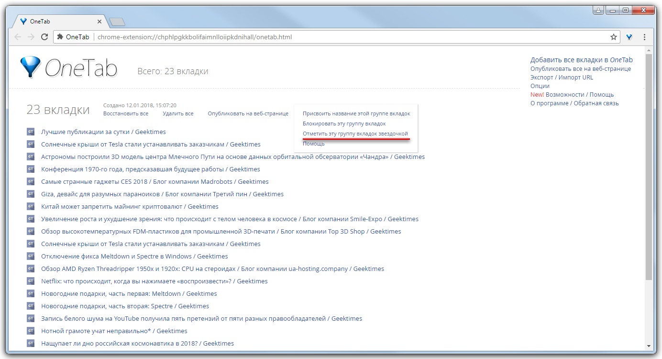Open 'Запись белого шума на YouTube' link
This screenshot has height=359, width=662.
201,318
